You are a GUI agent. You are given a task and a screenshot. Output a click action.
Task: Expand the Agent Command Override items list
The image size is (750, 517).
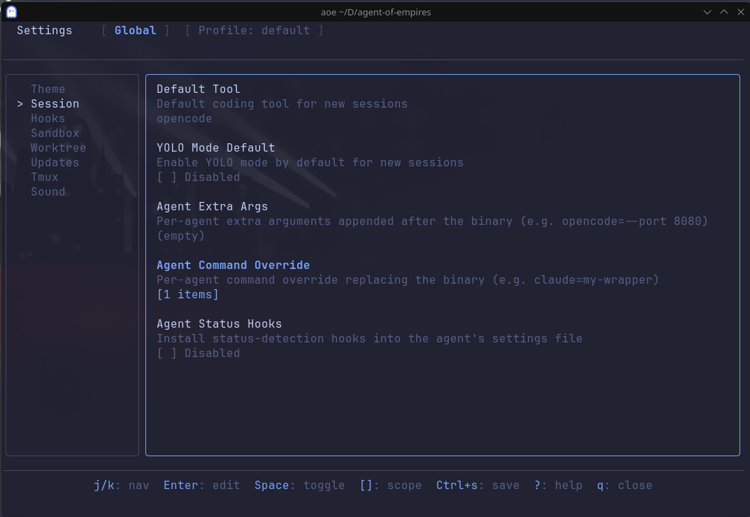click(x=187, y=294)
